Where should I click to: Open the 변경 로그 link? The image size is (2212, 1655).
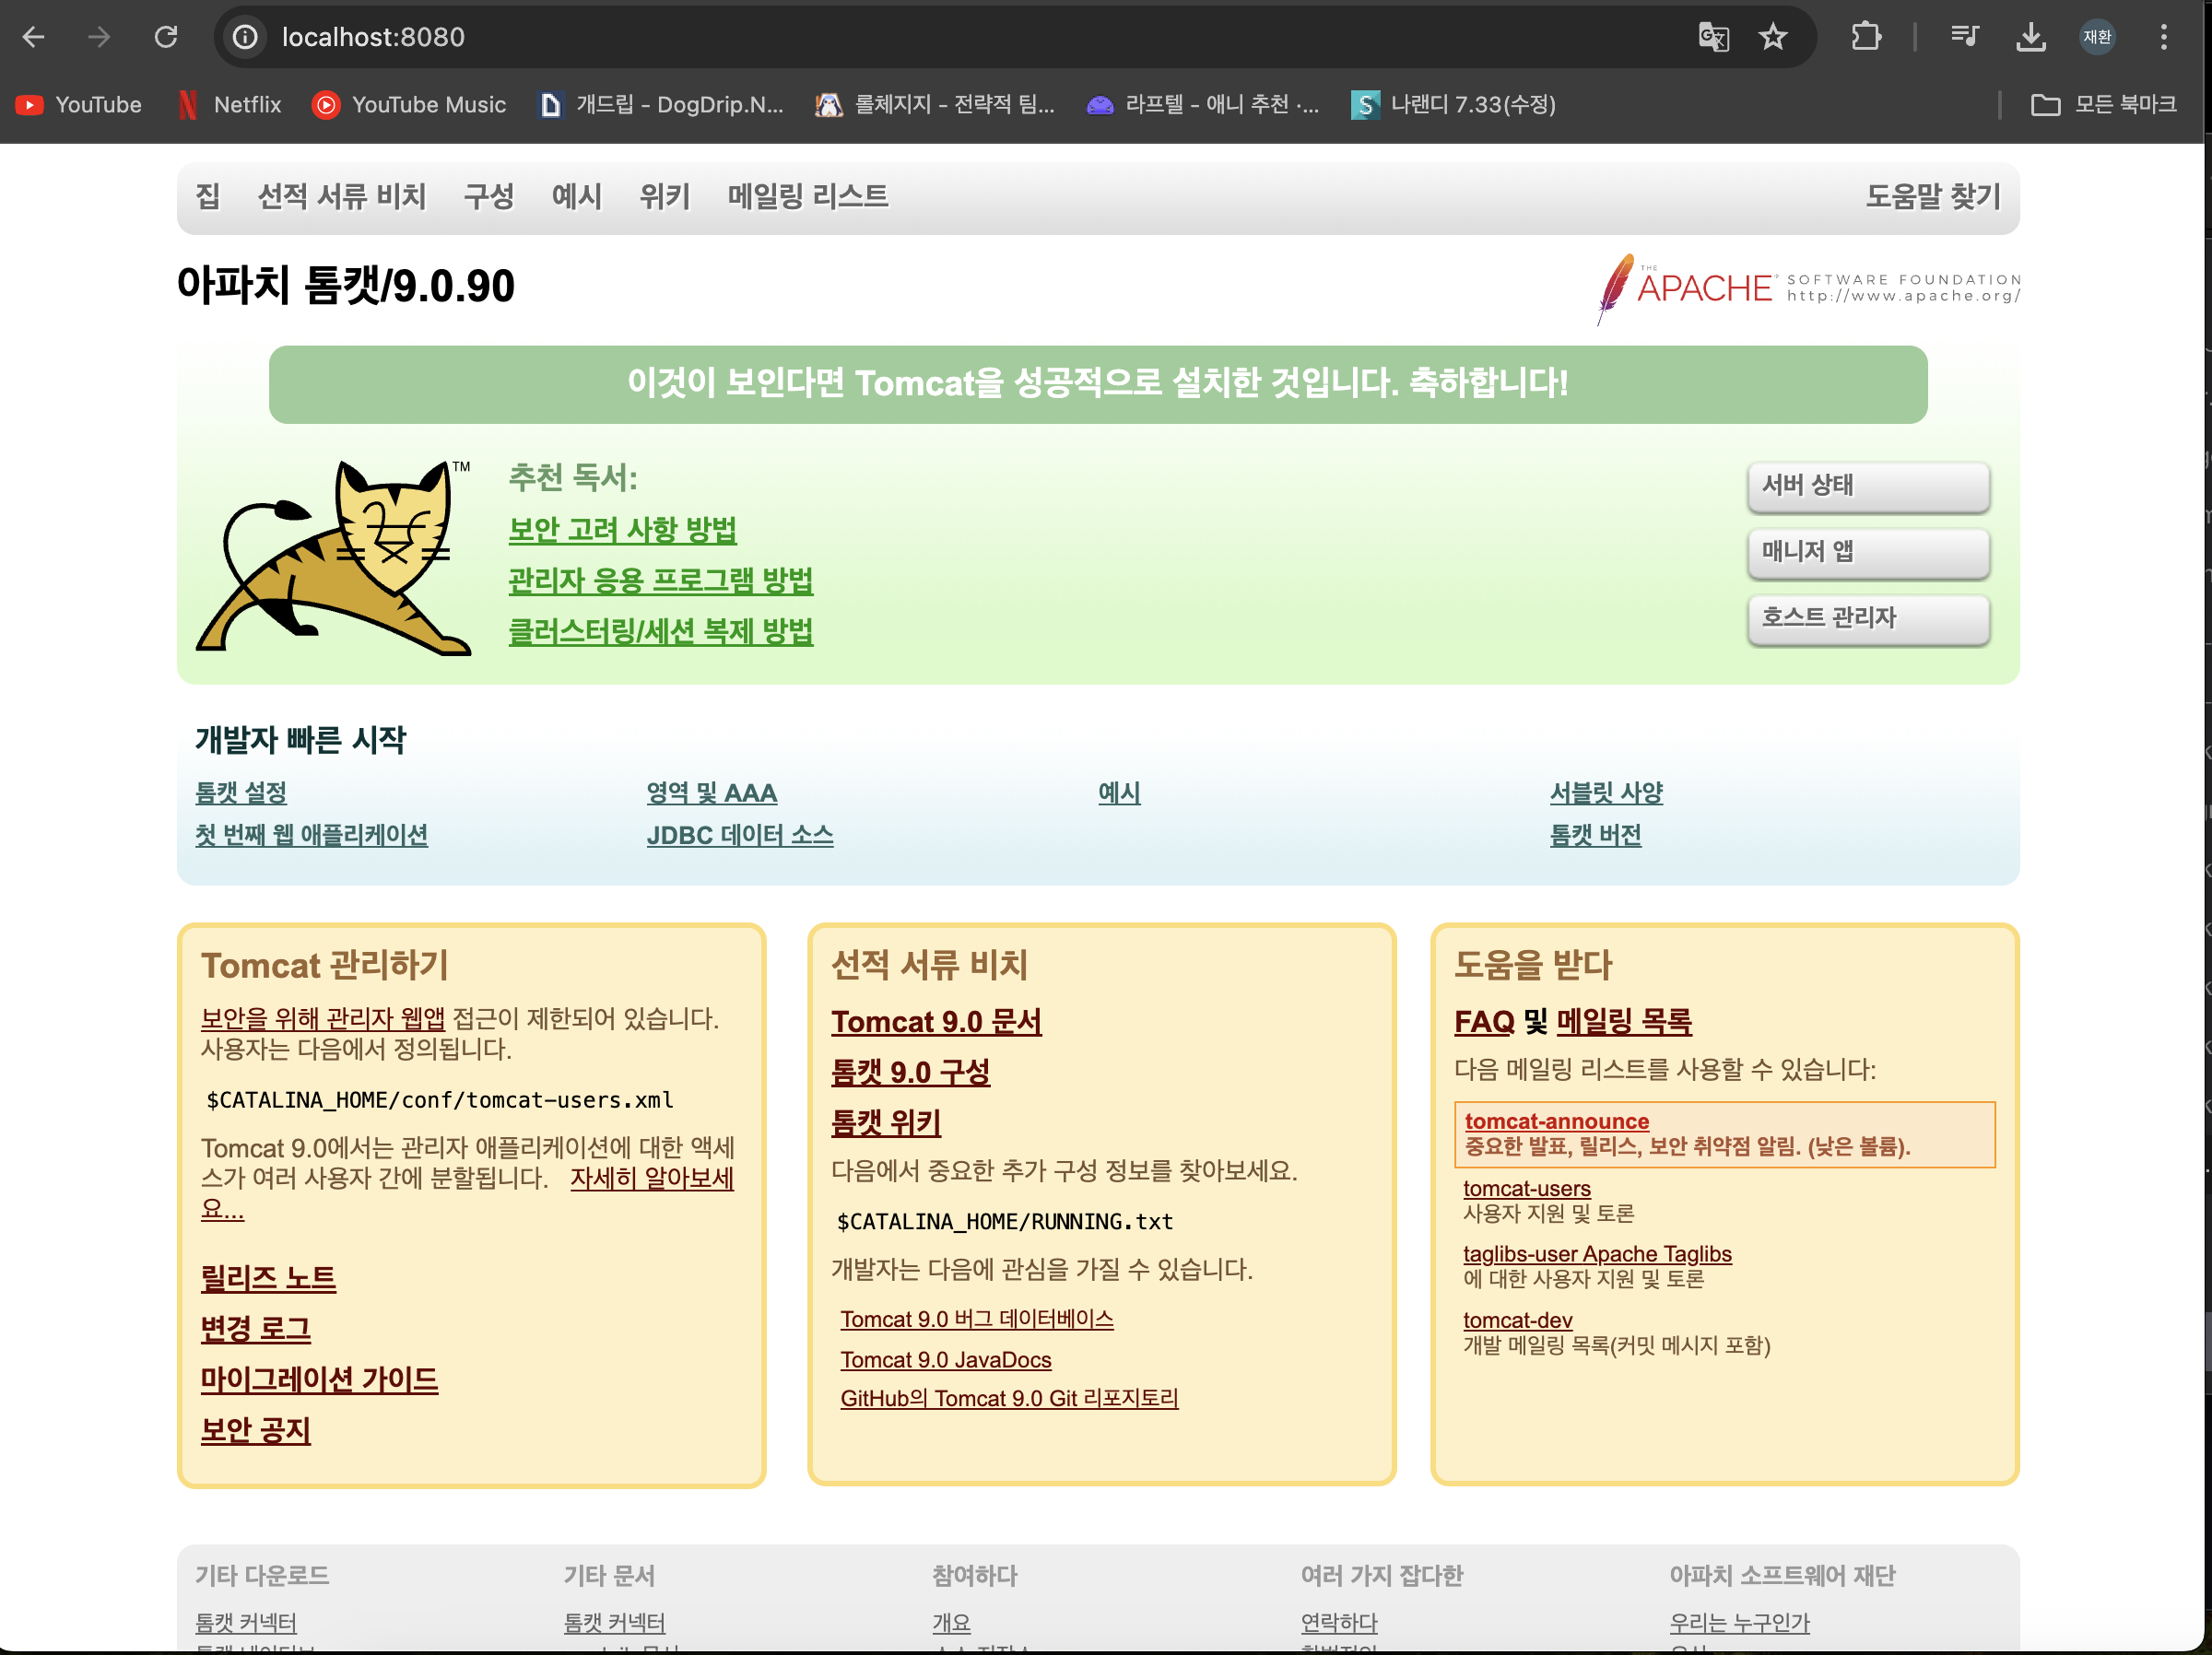click(x=255, y=1330)
